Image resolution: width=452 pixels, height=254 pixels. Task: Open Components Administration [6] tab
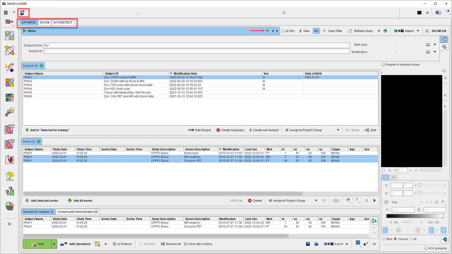click(x=77, y=212)
